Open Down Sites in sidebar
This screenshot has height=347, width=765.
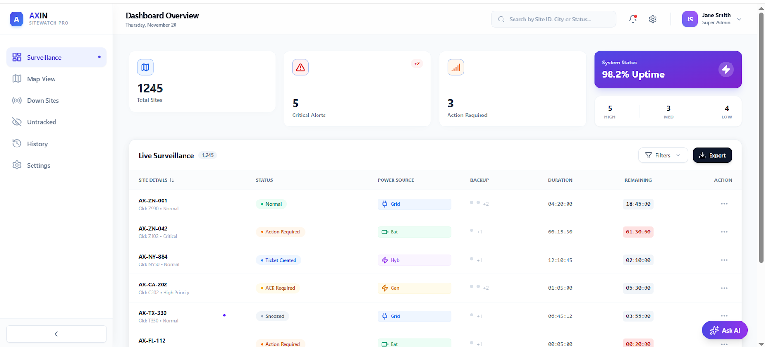(x=43, y=101)
